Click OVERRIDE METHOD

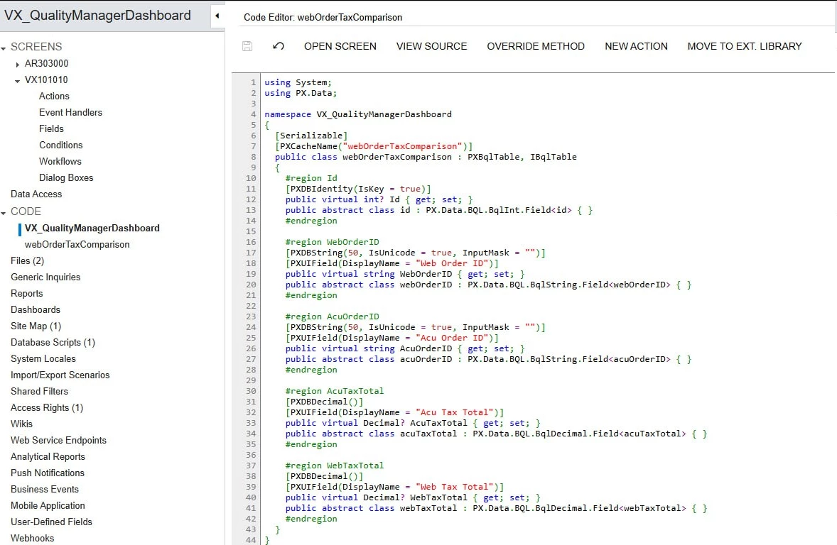[x=536, y=45]
